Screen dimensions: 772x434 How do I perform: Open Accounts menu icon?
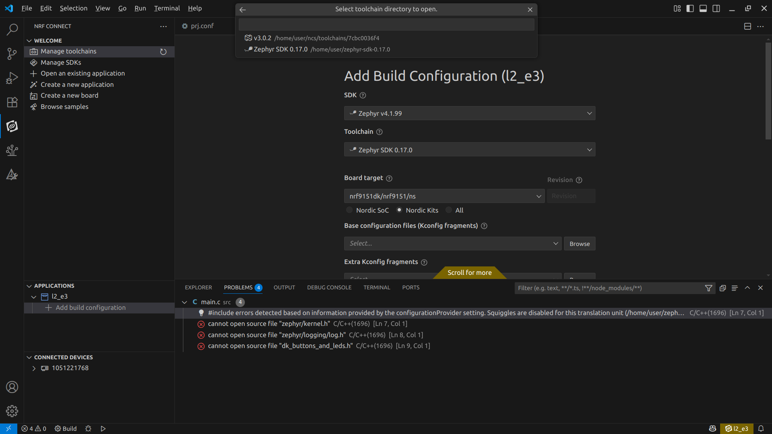pyautogui.click(x=12, y=387)
